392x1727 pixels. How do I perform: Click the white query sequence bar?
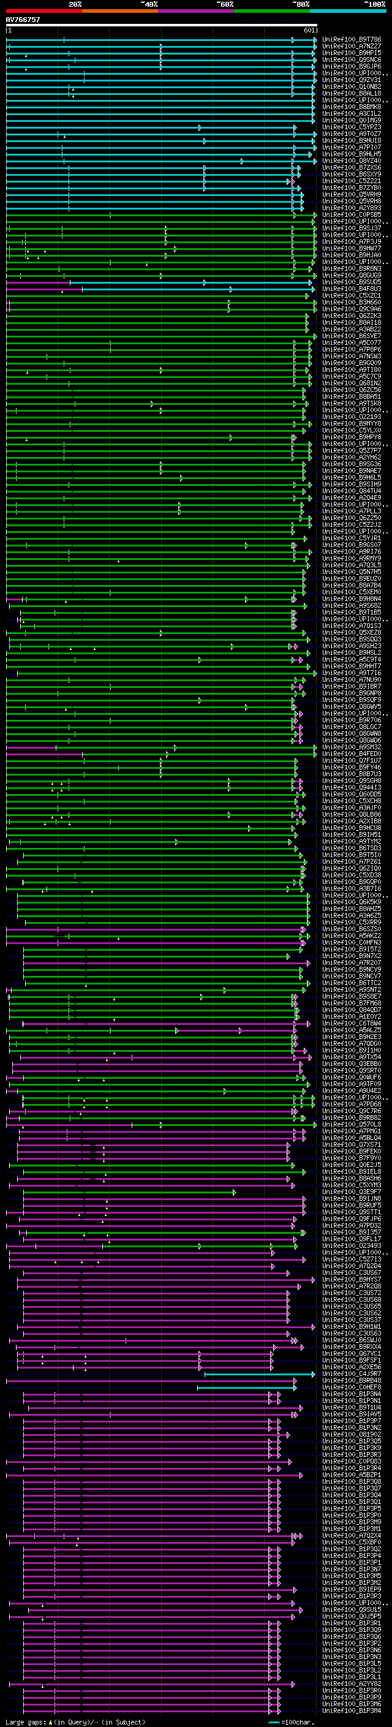pos(162,26)
